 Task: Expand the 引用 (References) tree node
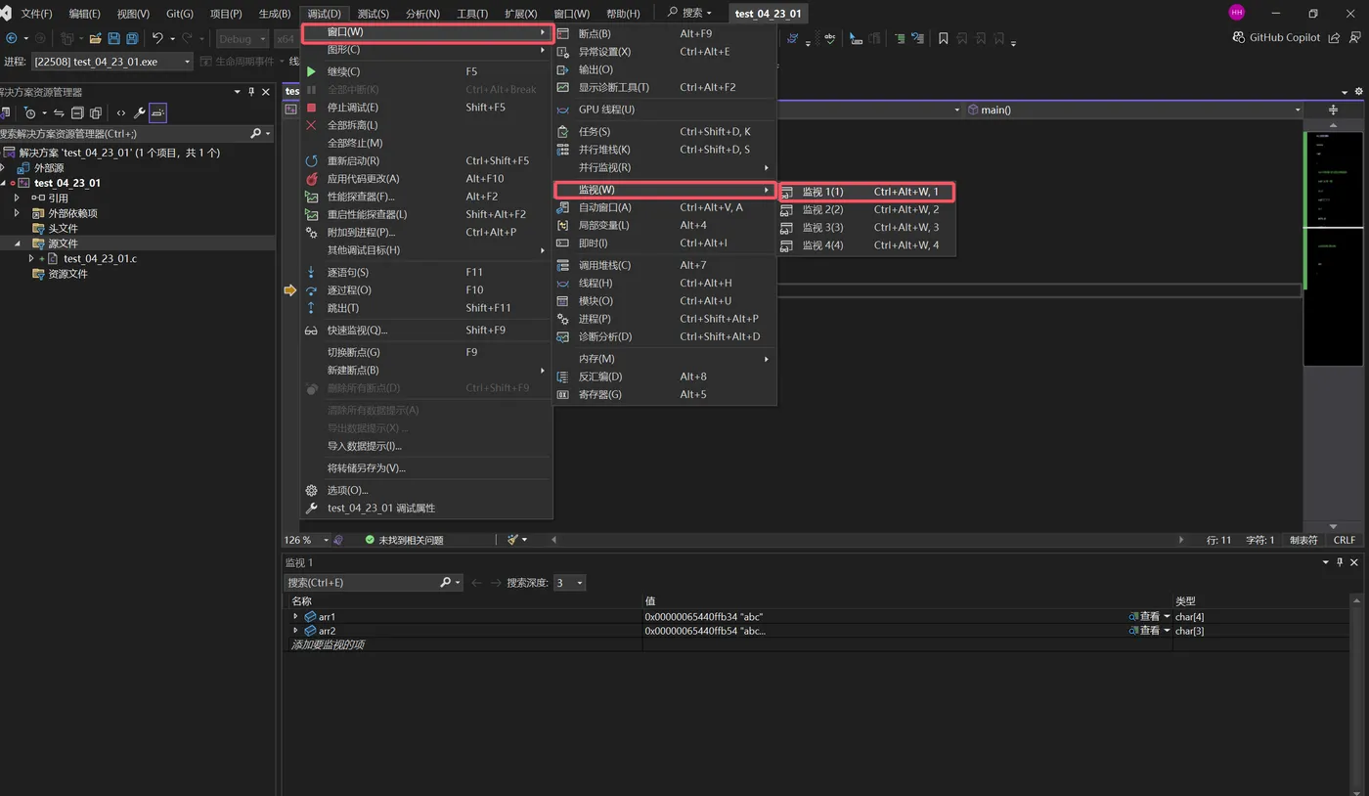pos(17,198)
